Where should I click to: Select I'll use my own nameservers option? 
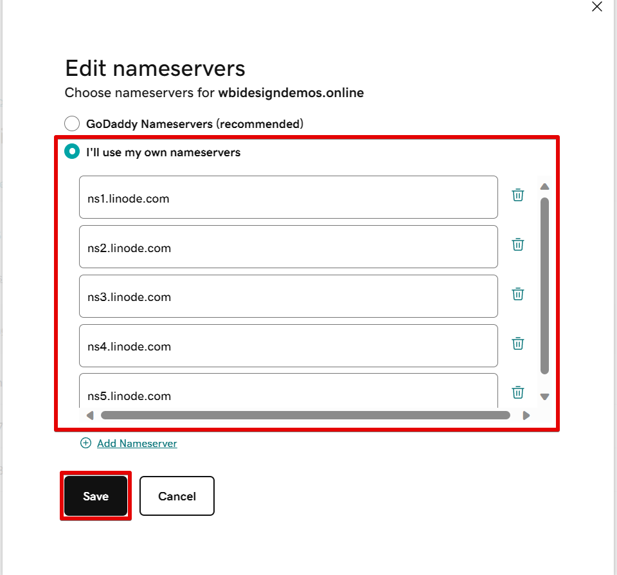click(72, 151)
